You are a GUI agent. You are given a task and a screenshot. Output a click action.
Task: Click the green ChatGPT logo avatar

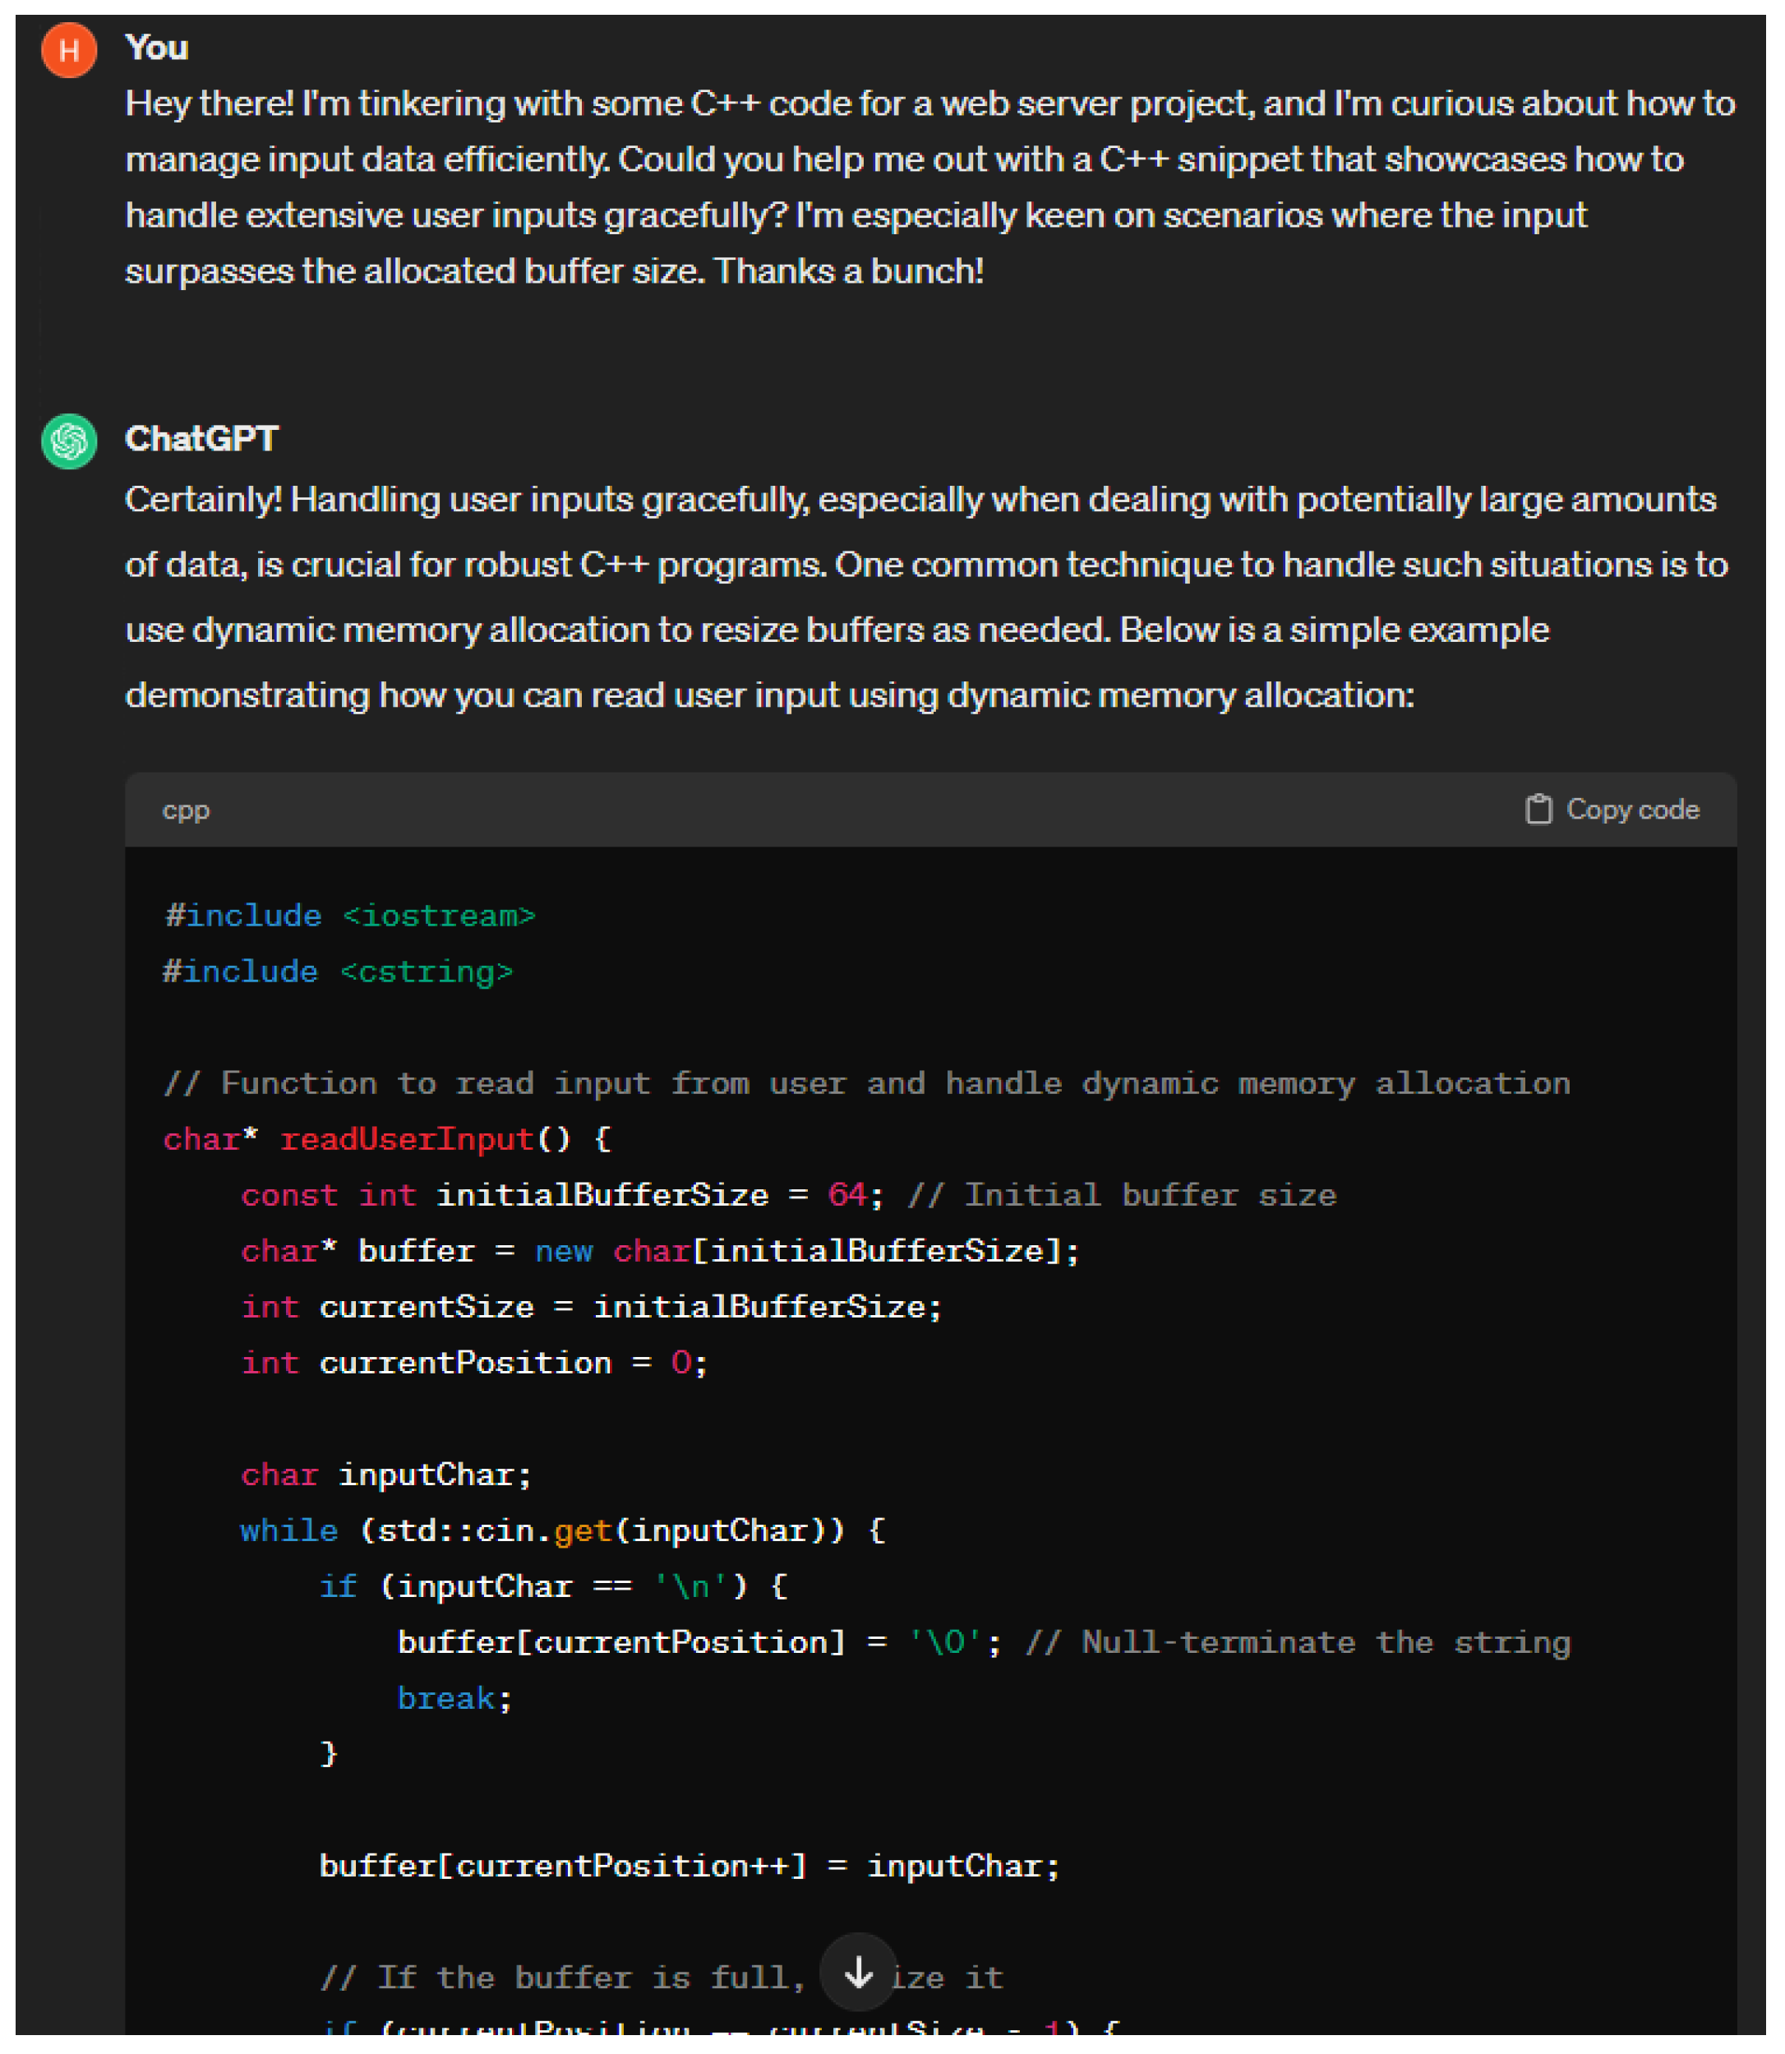pyautogui.click(x=69, y=441)
